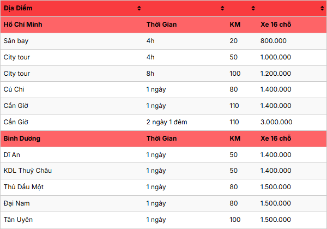Image resolution: width=327 pixels, height=229 pixels.
Task: Click the "2 ngày 1 đêm" duration cell
Action: (167, 122)
